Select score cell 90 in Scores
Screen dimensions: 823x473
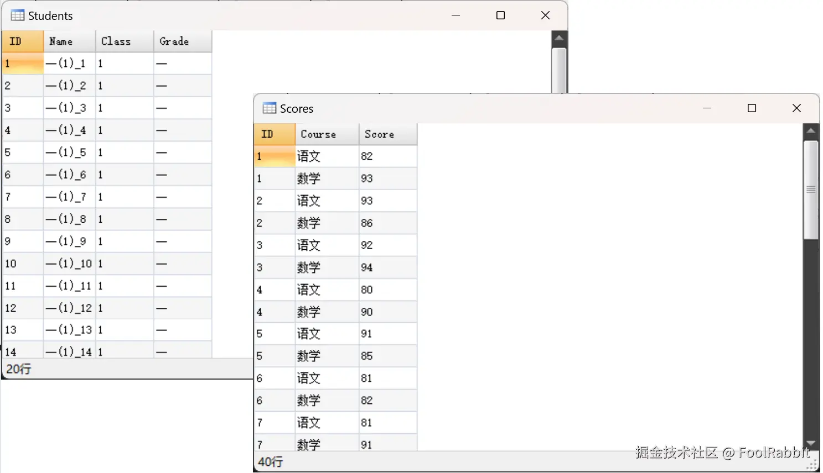point(388,312)
